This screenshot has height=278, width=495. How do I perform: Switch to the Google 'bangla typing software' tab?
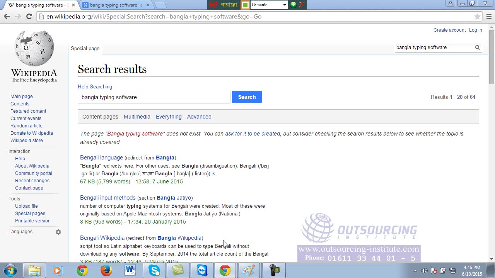(116, 5)
